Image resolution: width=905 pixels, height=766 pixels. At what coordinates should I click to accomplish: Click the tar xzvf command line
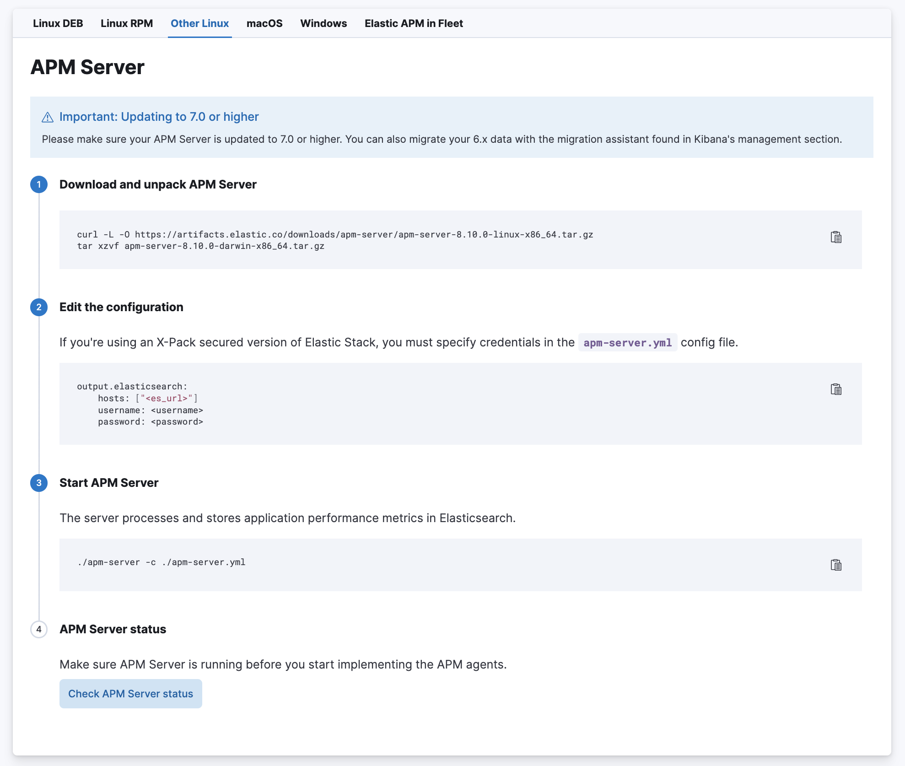201,246
